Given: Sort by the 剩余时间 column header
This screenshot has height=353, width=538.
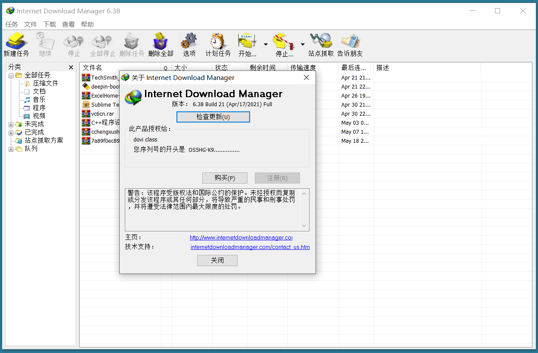Looking at the screenshot, I should click(x=267, y=68).
